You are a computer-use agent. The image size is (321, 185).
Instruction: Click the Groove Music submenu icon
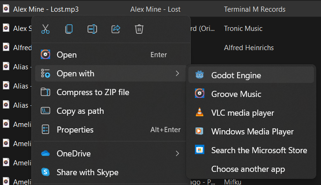tap(200, 93)
